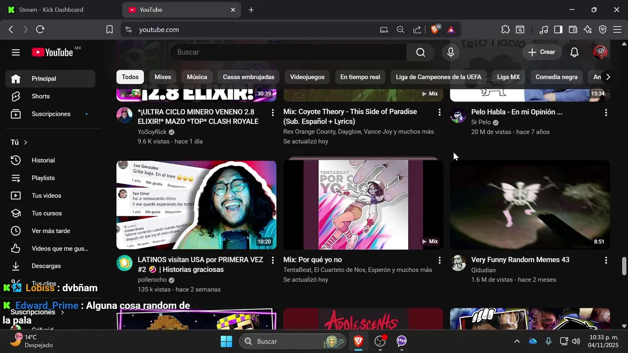
Task: Toggle the browser sidebar panel icon
Action: pyautogui.click(x=558, y=29)
